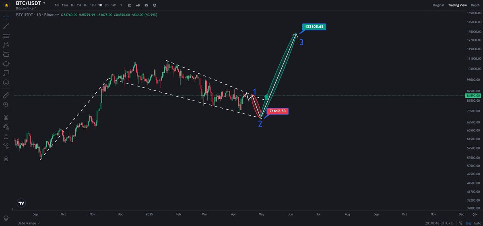
Task: Select the text annotation tool
Action: click(x=6, y=73)
